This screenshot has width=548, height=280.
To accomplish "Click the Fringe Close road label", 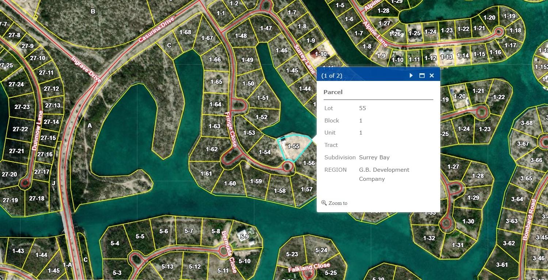I will (231, 129).
